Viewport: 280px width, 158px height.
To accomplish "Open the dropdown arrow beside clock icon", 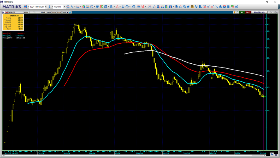I will tap(94, 7).
